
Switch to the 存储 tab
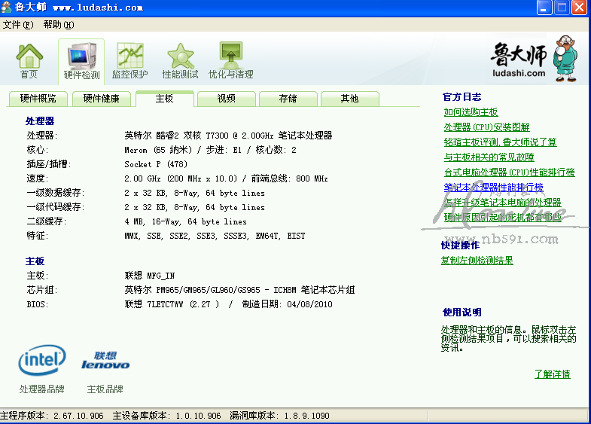[288, 99]
